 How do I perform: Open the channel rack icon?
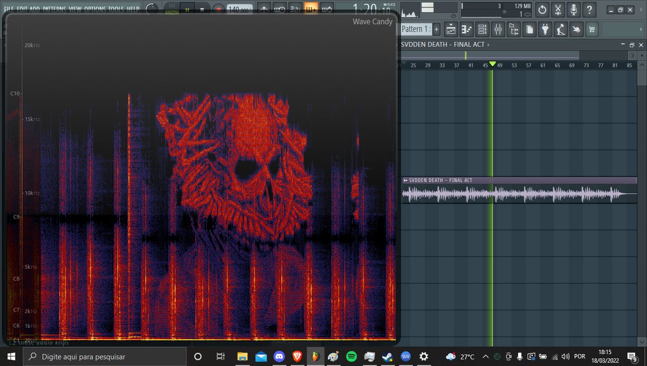[x=483, y=30]
